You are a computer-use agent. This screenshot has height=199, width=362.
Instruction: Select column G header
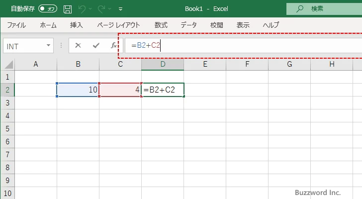(289, 64)
